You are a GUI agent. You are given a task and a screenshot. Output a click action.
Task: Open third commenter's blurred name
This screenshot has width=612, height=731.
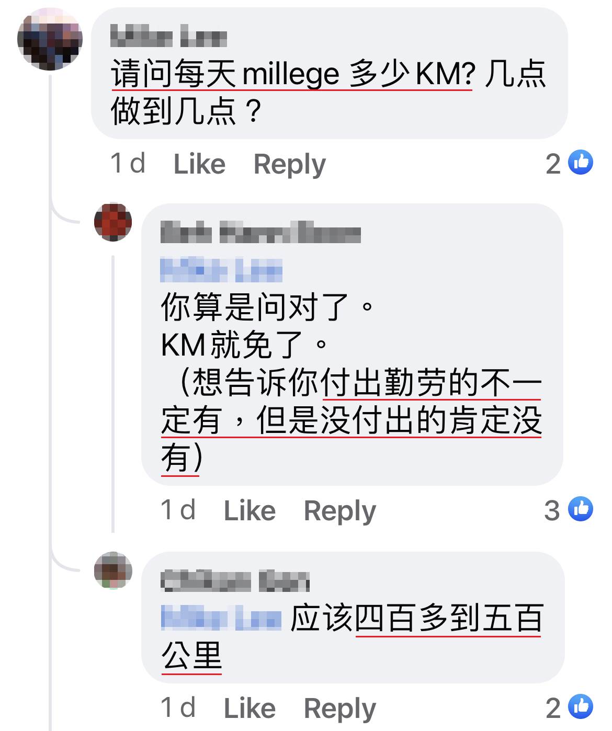click(x=235, y=580)
